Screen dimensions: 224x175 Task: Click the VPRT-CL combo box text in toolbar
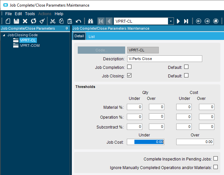[141, 21]
